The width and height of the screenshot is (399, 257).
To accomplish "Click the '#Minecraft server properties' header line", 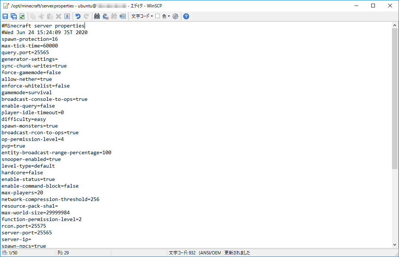I will (43, 26).
